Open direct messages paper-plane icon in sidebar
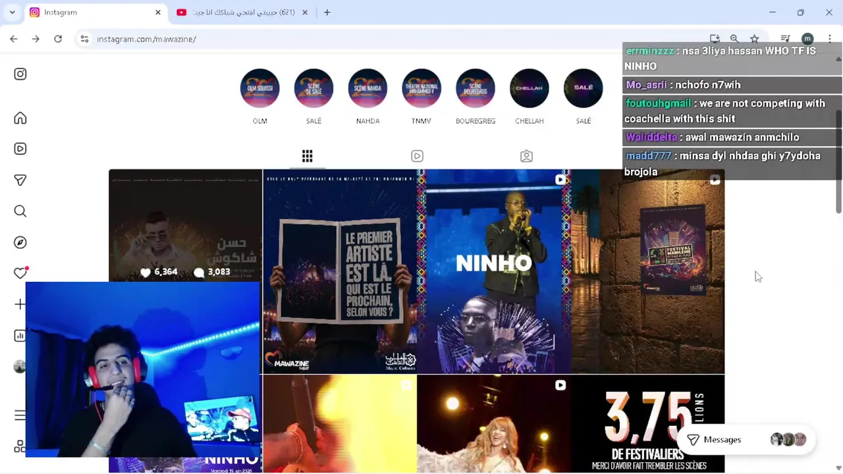This screenshot has width=843, height=474. (20, 180)
